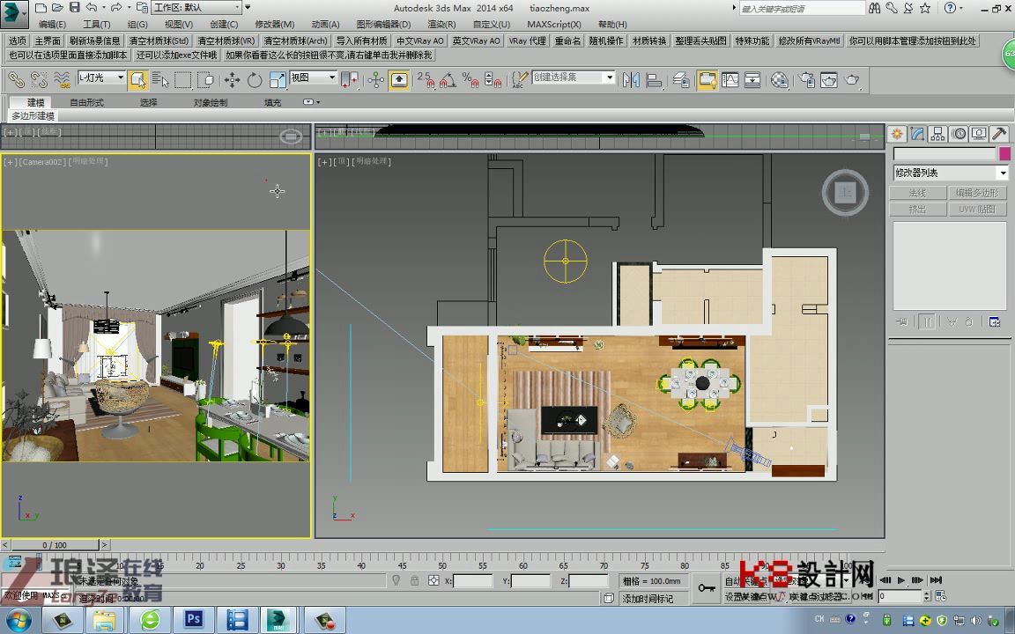1015x634 pixels.
Task: Choose the Rectangular Selection Region tool
Action: (x=183, y=79)
